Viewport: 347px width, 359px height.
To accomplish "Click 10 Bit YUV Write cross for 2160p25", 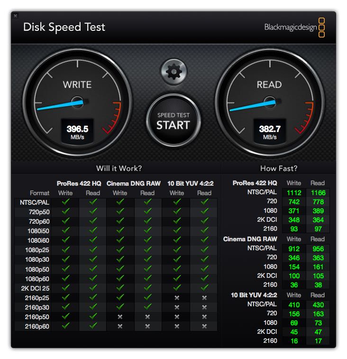I will pyautogui.click(x=177, y=298).
